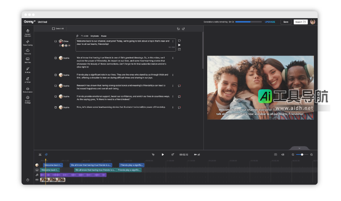This screenshot has height=201, width=341.
Task: Open Project Settings gear icon
Action: click(28, 98)
